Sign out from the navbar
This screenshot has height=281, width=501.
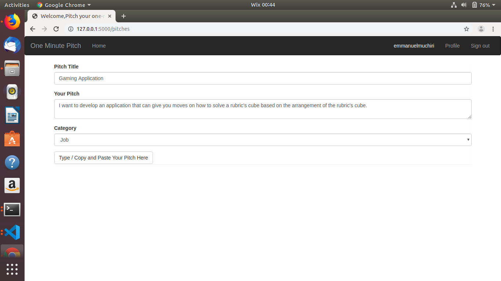pyautogui.click(x=480, y=46)
